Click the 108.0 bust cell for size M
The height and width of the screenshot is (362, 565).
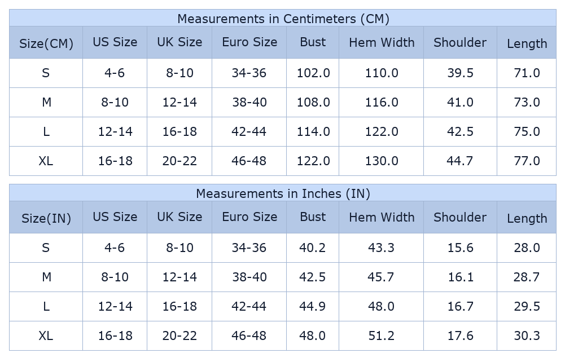[x=313, y=102]
